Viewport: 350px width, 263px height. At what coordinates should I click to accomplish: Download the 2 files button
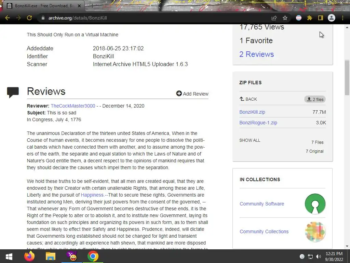pos(315,99)
